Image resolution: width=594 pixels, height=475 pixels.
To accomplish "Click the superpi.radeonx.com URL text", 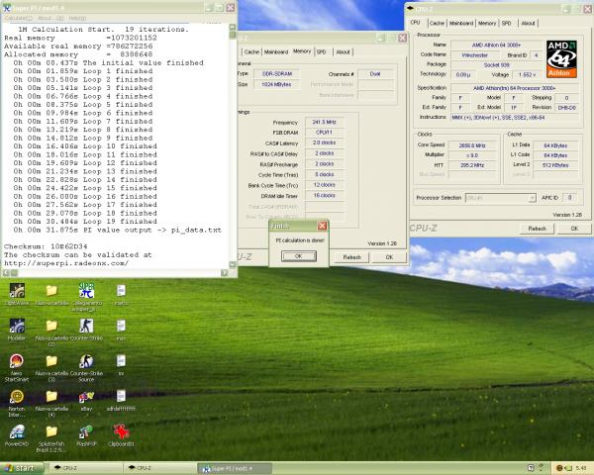I will pyautogui.click(x=66, y=263).
